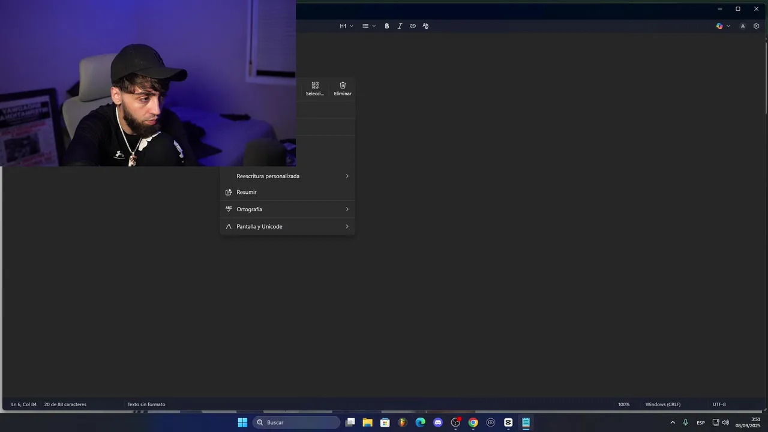Open the Copilot menu in Notepad
This screenshot has height=432, width=768.
pyautogui.click(x=719, y=26)
